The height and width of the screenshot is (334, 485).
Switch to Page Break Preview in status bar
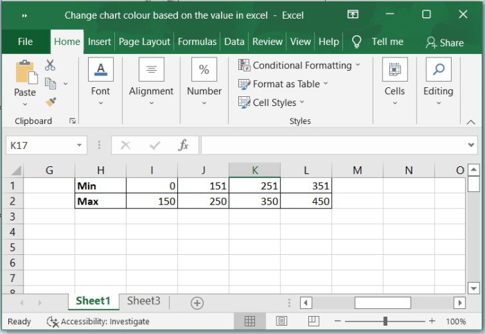click(x=314, y=321)
